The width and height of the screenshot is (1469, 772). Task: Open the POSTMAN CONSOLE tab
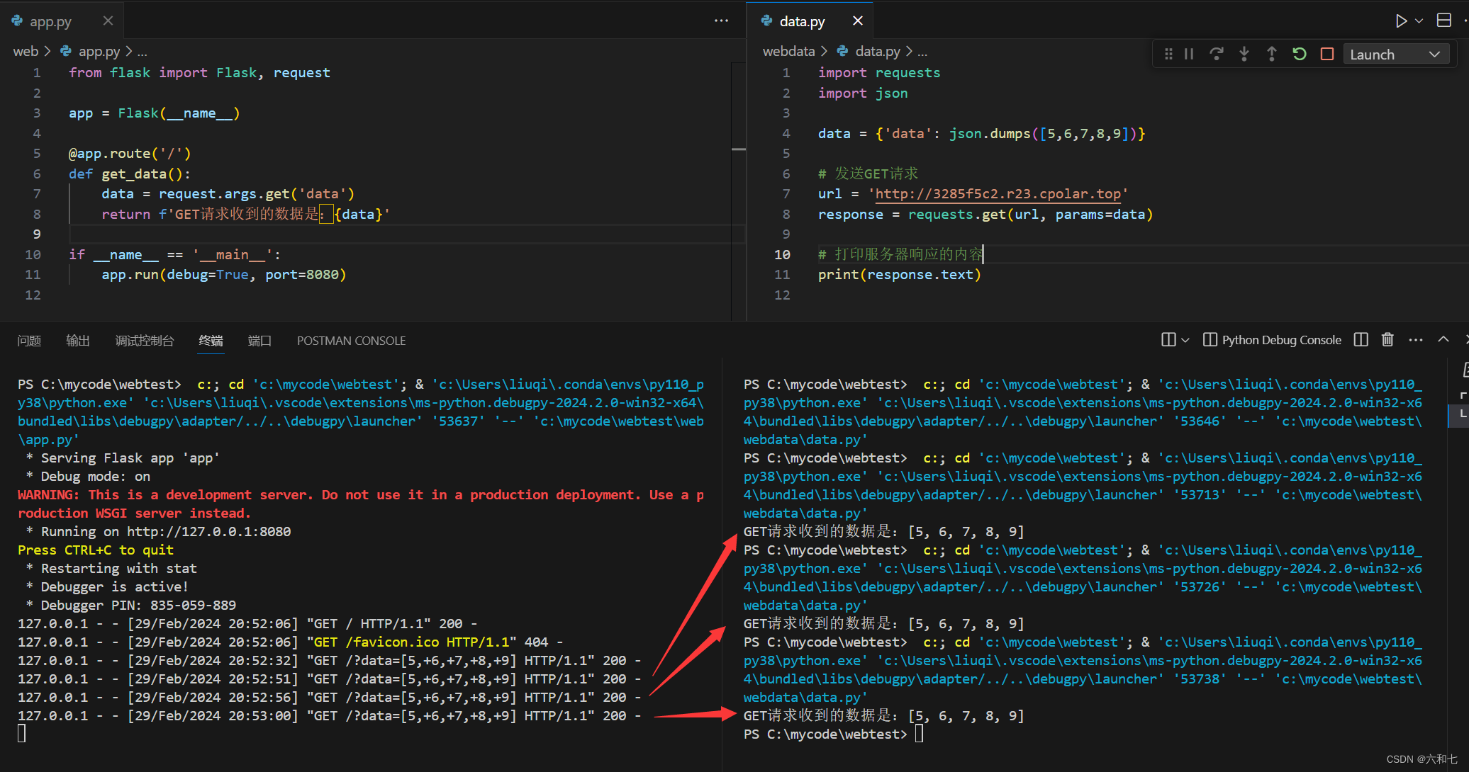(351, 341)
